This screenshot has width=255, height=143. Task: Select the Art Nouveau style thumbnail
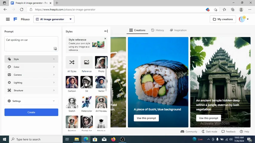101,102
